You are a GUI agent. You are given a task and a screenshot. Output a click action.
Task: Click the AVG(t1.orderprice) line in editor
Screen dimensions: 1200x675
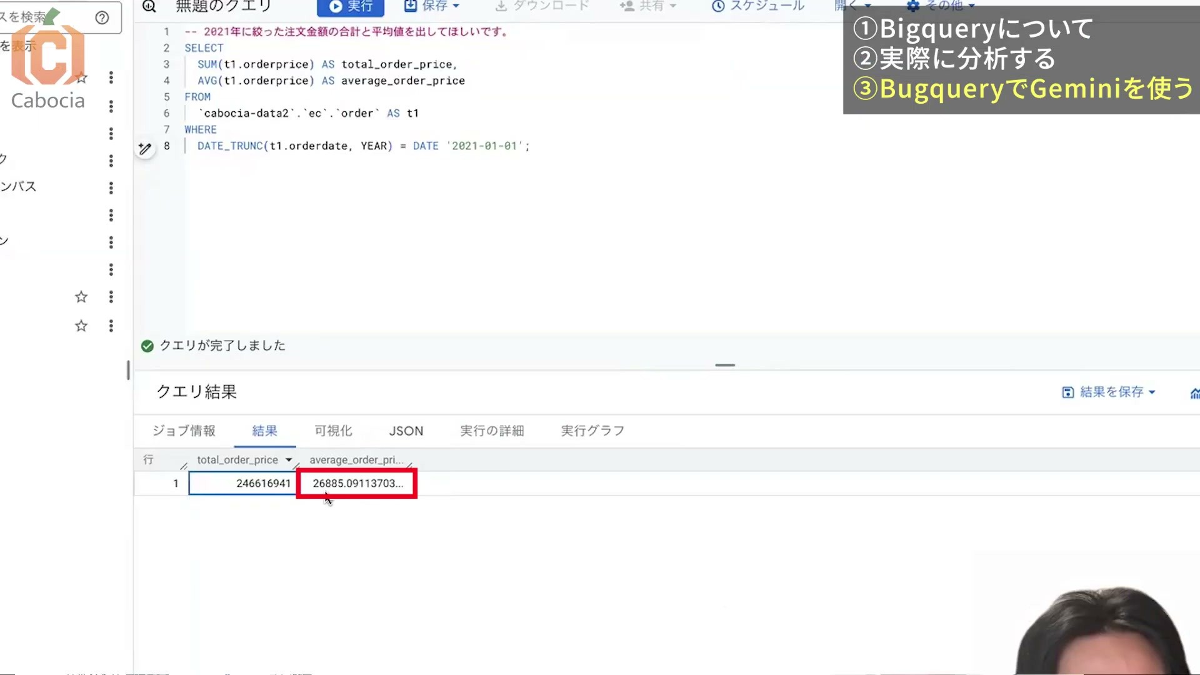point(331,81)
